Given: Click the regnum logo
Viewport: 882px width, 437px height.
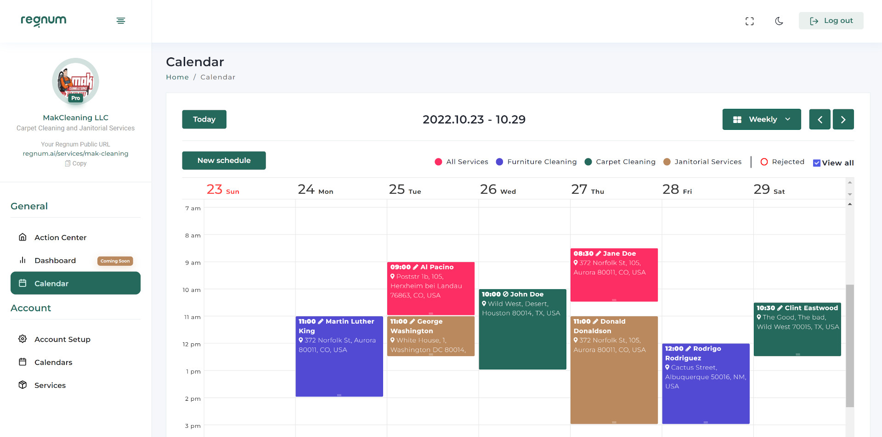Looking at the screenshot, I should [x=44, y=21].
